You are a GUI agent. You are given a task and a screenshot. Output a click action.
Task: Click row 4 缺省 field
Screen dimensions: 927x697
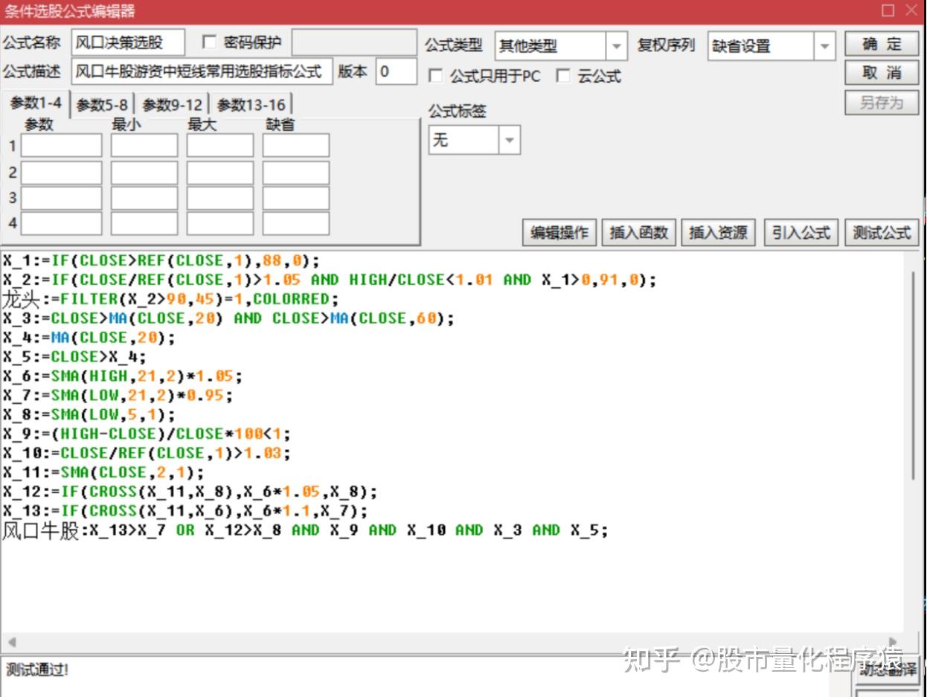click(x=295, y=223)
